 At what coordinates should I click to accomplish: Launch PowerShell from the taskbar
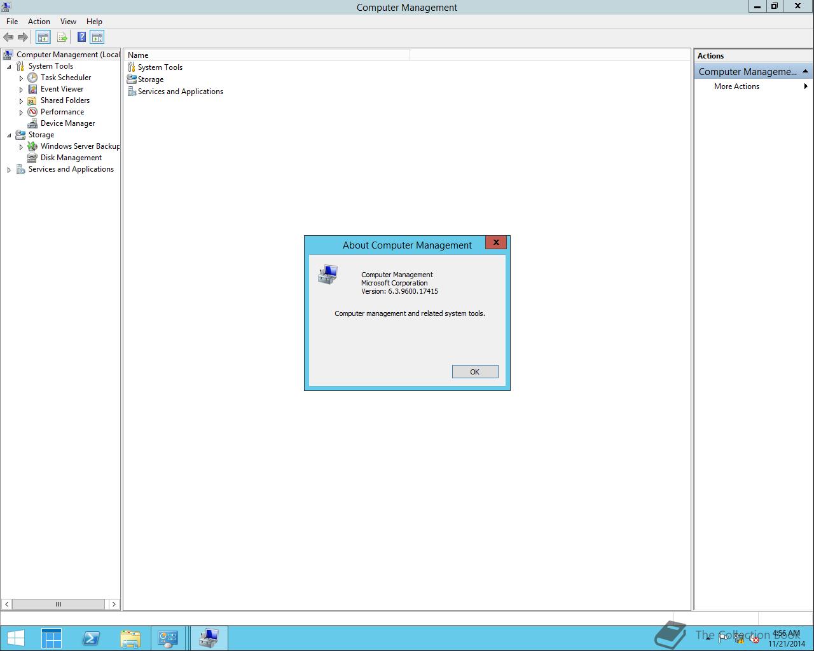[91, 638]
